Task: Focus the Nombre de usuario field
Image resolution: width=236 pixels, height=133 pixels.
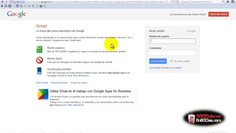Action: (x=173, y=41)
